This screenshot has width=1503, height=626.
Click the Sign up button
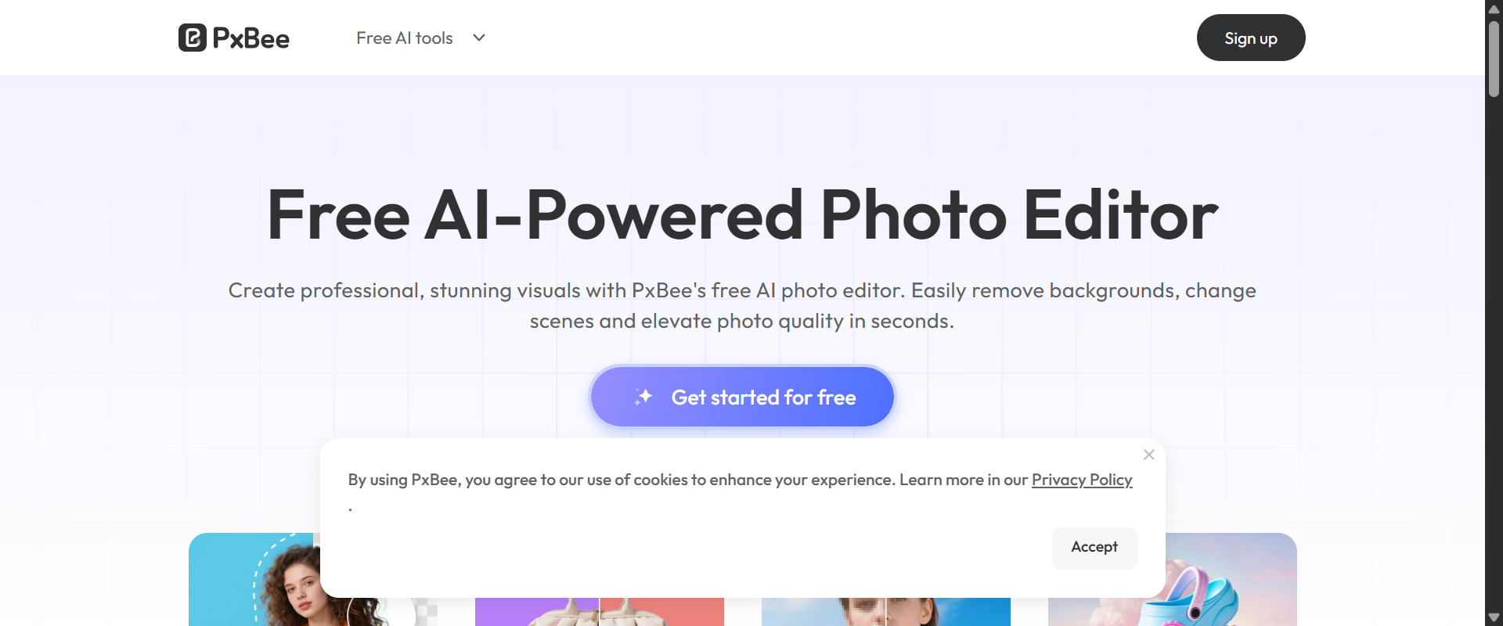1250,37
